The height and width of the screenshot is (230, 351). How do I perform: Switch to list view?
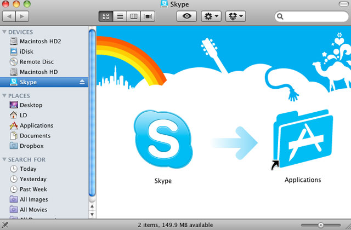click(120, 16)
